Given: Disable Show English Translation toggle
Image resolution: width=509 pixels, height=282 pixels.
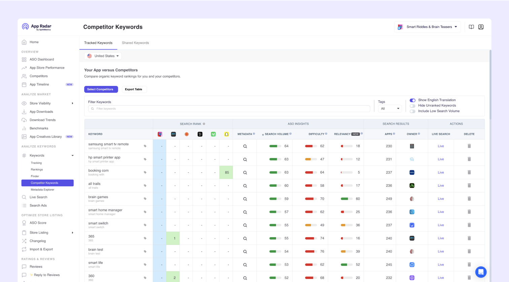Looking at the screenshot, I should pyautogui.click(x=412, y=100).
